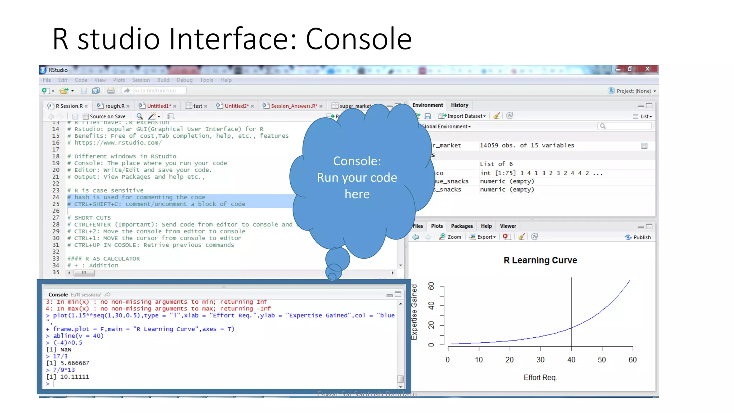The height and width of the screenshot is (413, 734).
Task: Click the plot Zoom button
Action: tap(450, 237)
